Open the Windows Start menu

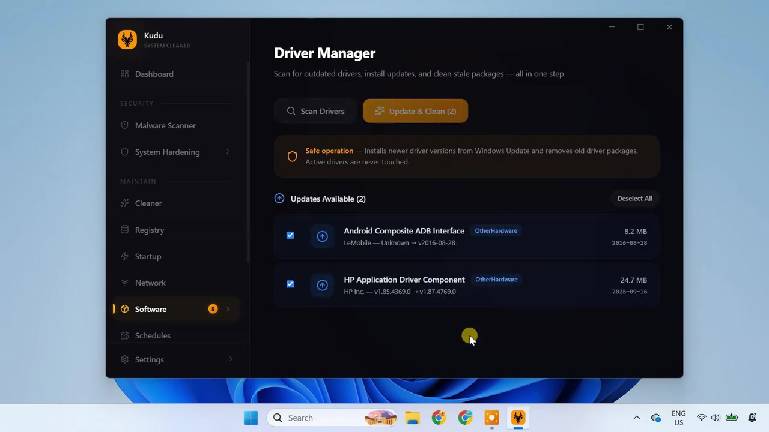point(251,418)
